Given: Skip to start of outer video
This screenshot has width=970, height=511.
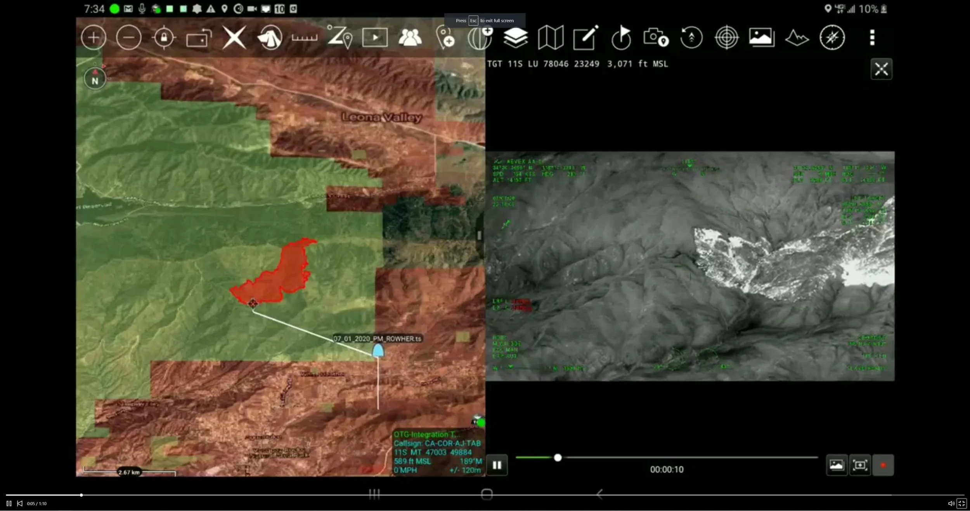Looking at the screenshot, I should click(20, 503).
